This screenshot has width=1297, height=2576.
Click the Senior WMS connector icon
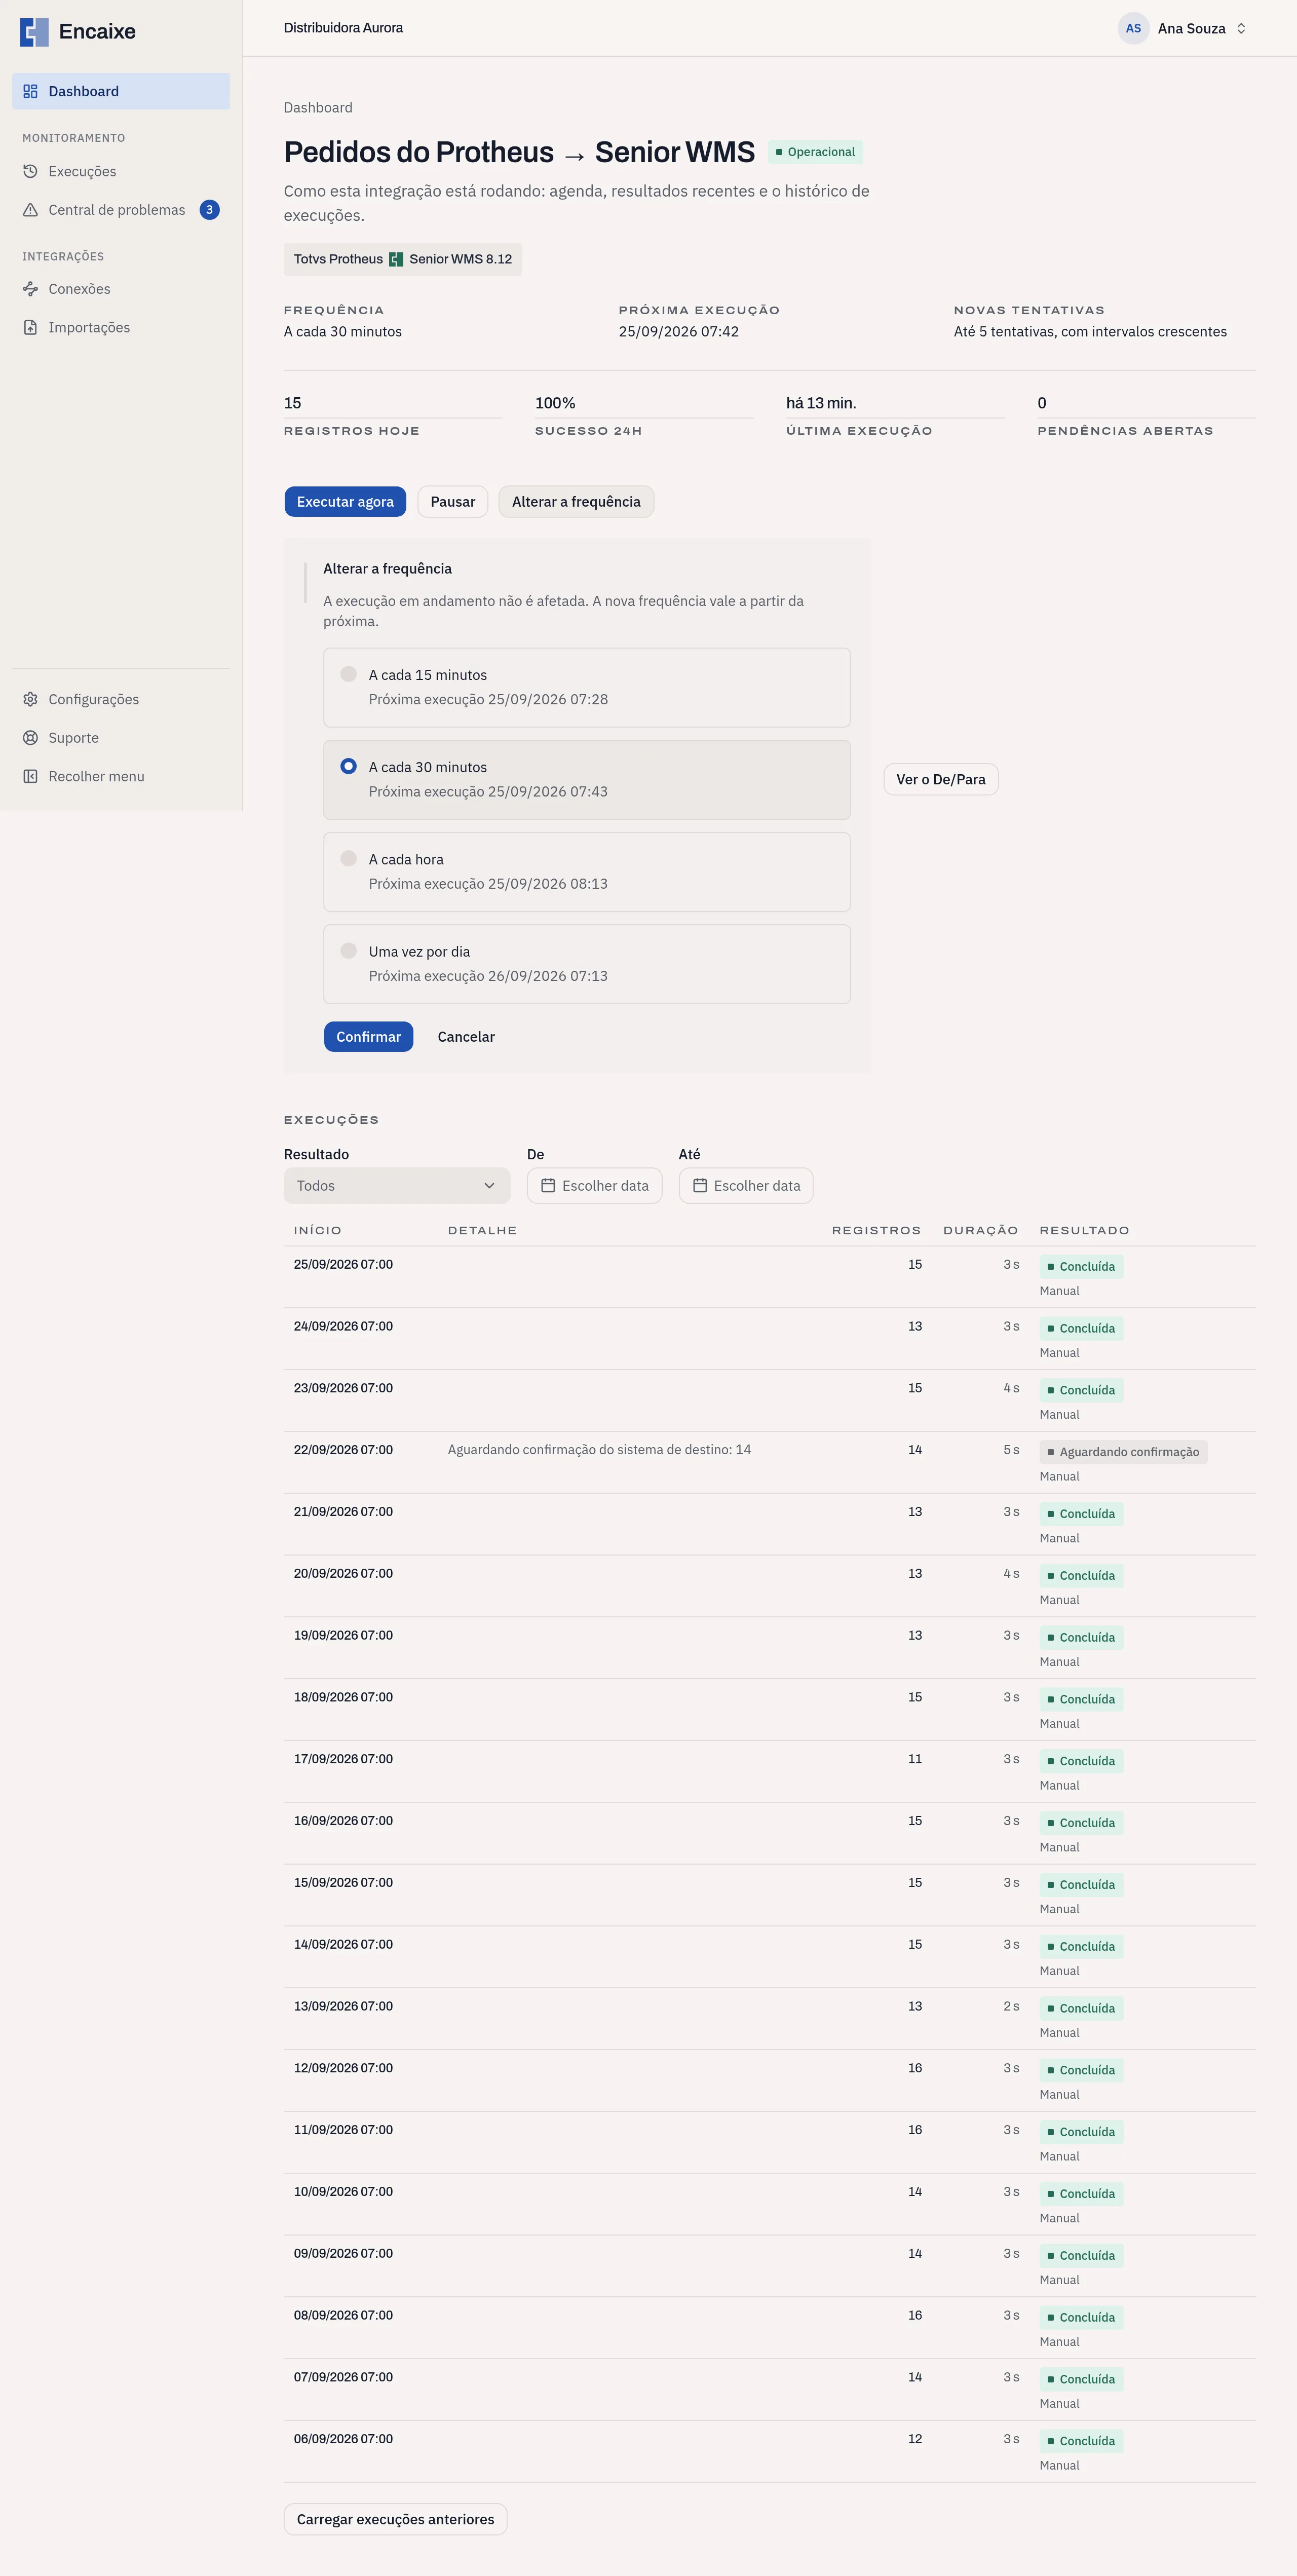pos(396,259)
